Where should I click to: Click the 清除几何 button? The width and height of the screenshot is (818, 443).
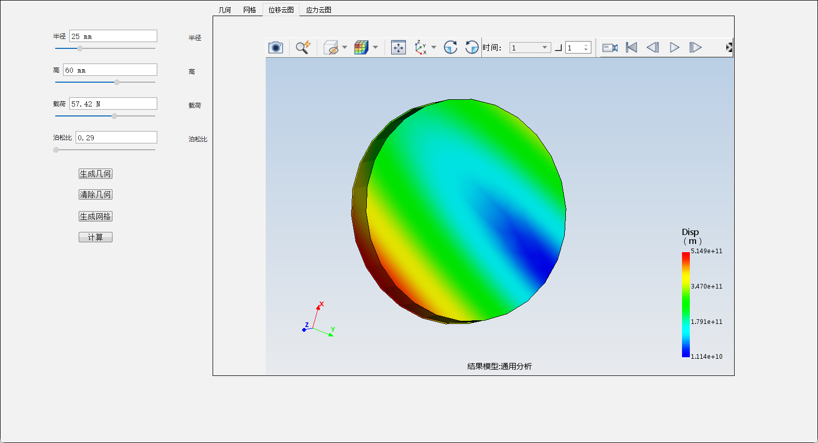point(95,194)
